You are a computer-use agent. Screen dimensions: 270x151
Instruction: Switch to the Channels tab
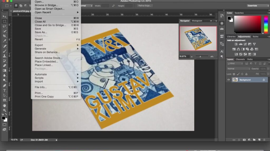(240, 60)
